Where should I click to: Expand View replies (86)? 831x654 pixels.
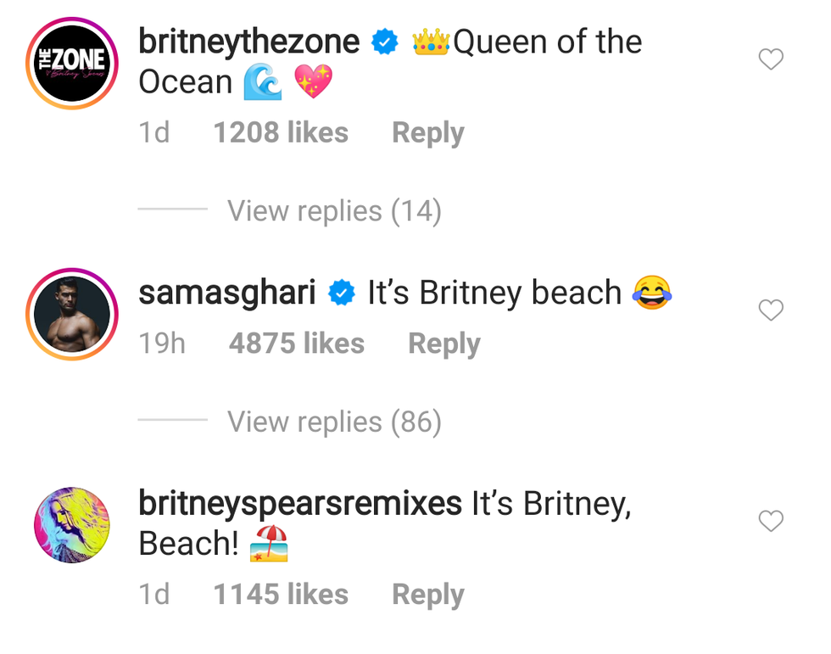click(x=334, y=422)
